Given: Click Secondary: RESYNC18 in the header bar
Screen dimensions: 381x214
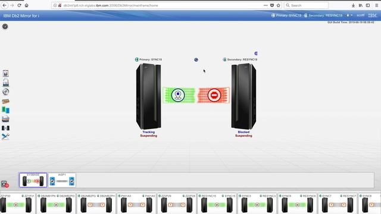Looking at the screenshot, I should 323,15.
